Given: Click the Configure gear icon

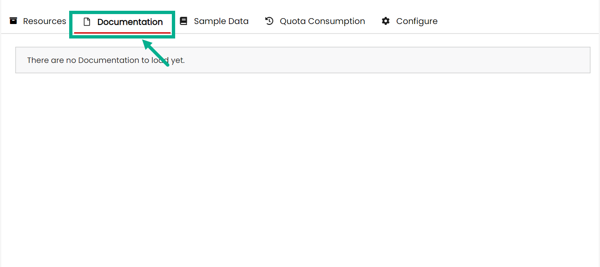Looking at the screenshot, I should [x=386, y=21].
